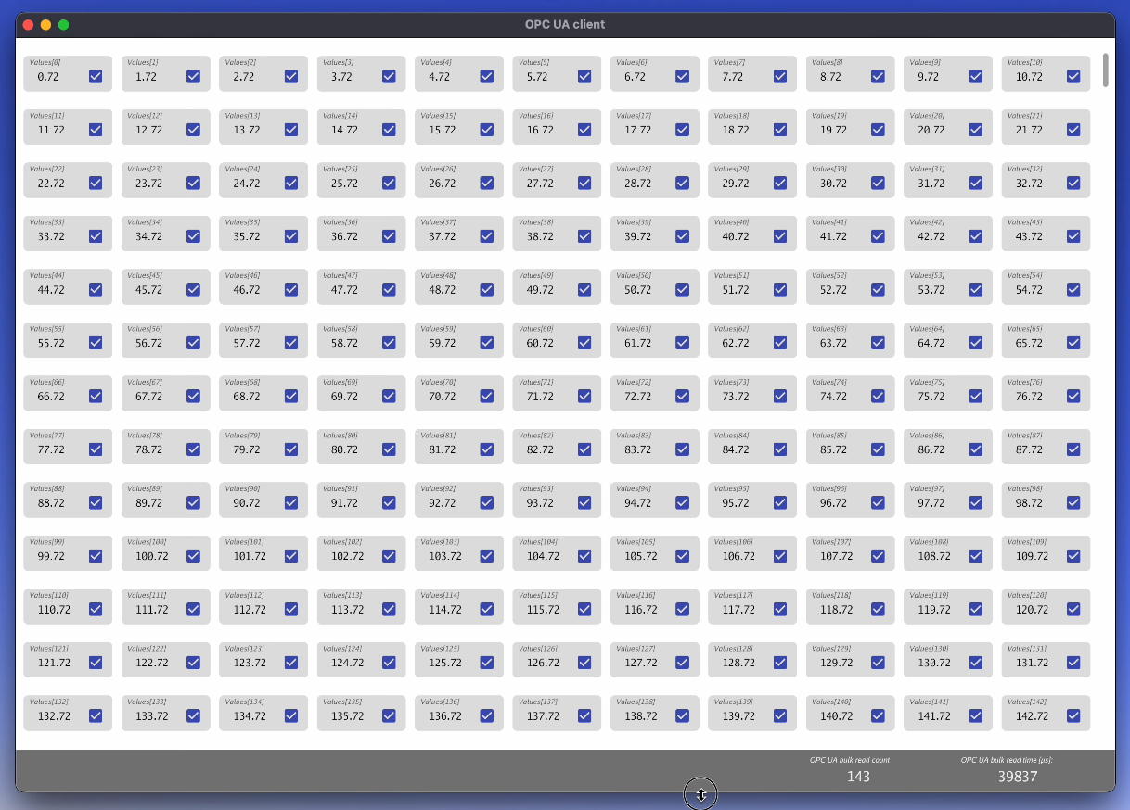Image resolution: width=1130 pixels, height=810 pixels.
Task: Disable the checkbox for value 132.72
Action: (96, 716)
